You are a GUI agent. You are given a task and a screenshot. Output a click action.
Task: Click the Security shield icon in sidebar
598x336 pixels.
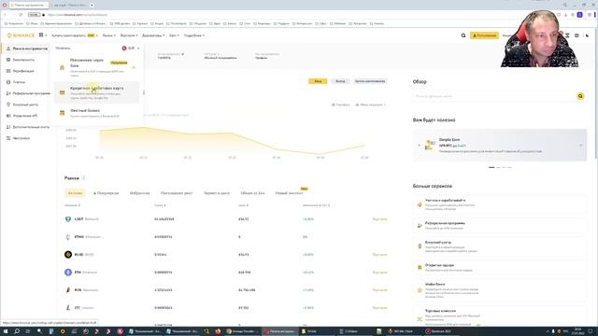(8, 60)
